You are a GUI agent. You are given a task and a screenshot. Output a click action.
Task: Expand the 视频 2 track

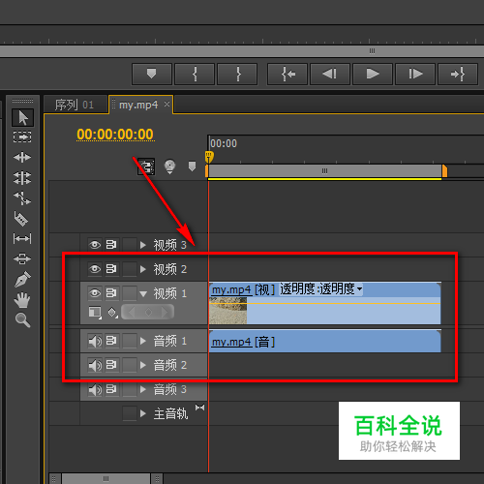[143, 269]
